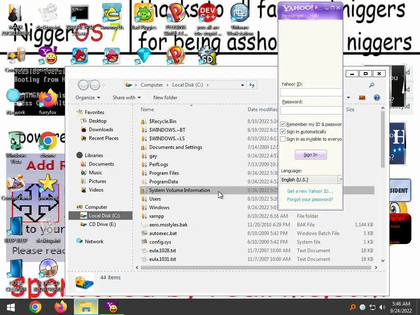Viewport: 420px width, 315px height.
Task: Refresh the Local Disk (C:) folder view
Action: [x=252, y=85]
